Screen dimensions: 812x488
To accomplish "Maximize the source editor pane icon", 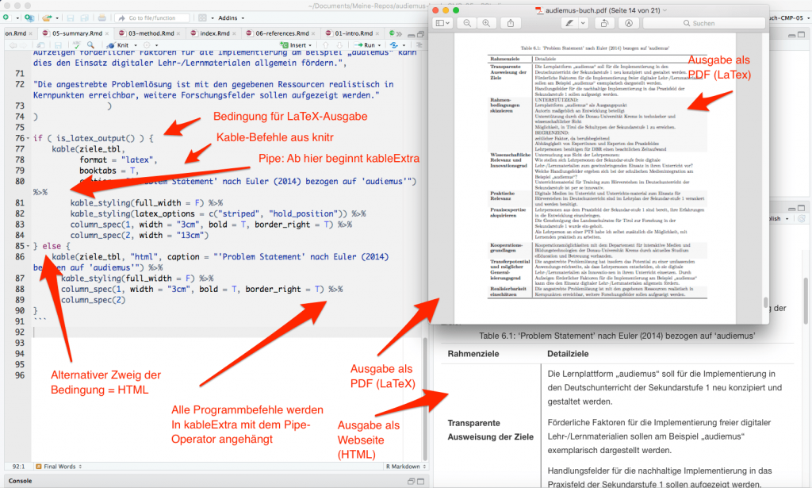I will pyautogui.click(x=420, y=34).
